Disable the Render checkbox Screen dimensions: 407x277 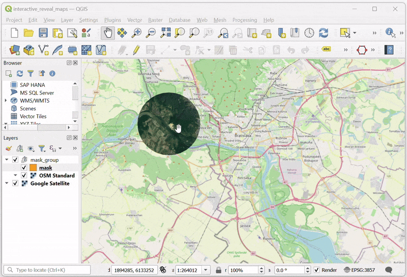(317, 270)
